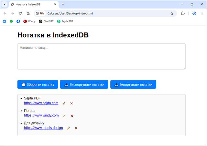
Task: Select the Нотатки в IndexedDB tab
Action: click(34, 5)
